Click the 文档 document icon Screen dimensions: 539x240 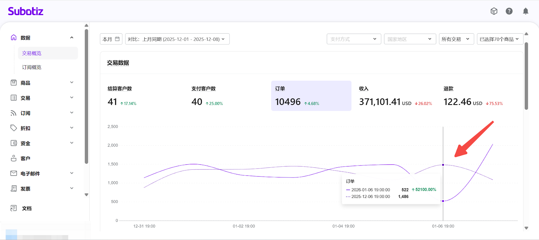click(14, 208)
